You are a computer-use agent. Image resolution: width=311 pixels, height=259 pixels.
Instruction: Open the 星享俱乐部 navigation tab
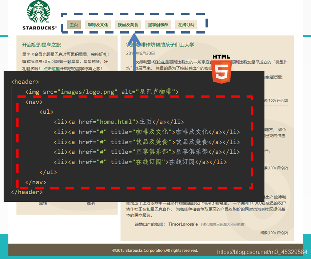tap(158, 25)
